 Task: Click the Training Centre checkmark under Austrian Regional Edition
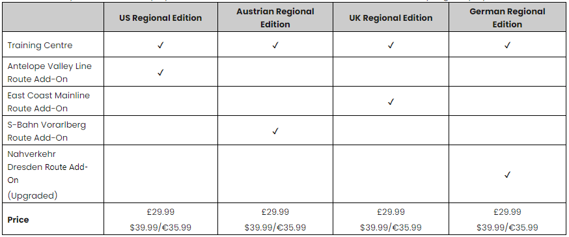click(275, 46)
